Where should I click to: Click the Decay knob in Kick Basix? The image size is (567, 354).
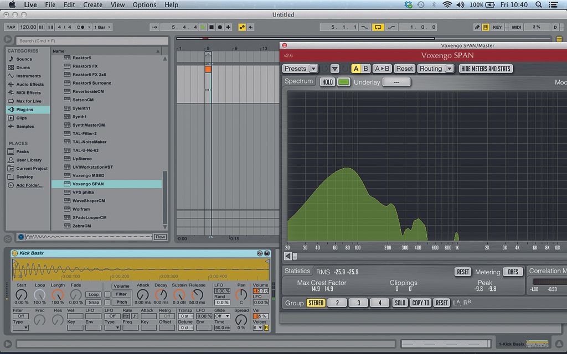161,294
